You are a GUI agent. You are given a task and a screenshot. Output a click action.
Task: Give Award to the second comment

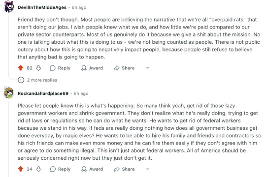pos(92,169)
